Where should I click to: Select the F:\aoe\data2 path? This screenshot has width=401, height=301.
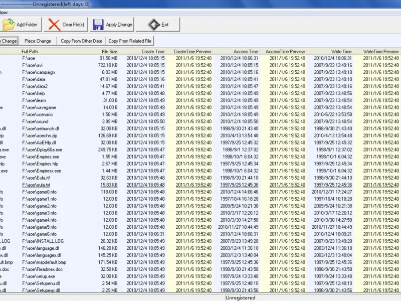pyautogui.click(x=35, y=86)
